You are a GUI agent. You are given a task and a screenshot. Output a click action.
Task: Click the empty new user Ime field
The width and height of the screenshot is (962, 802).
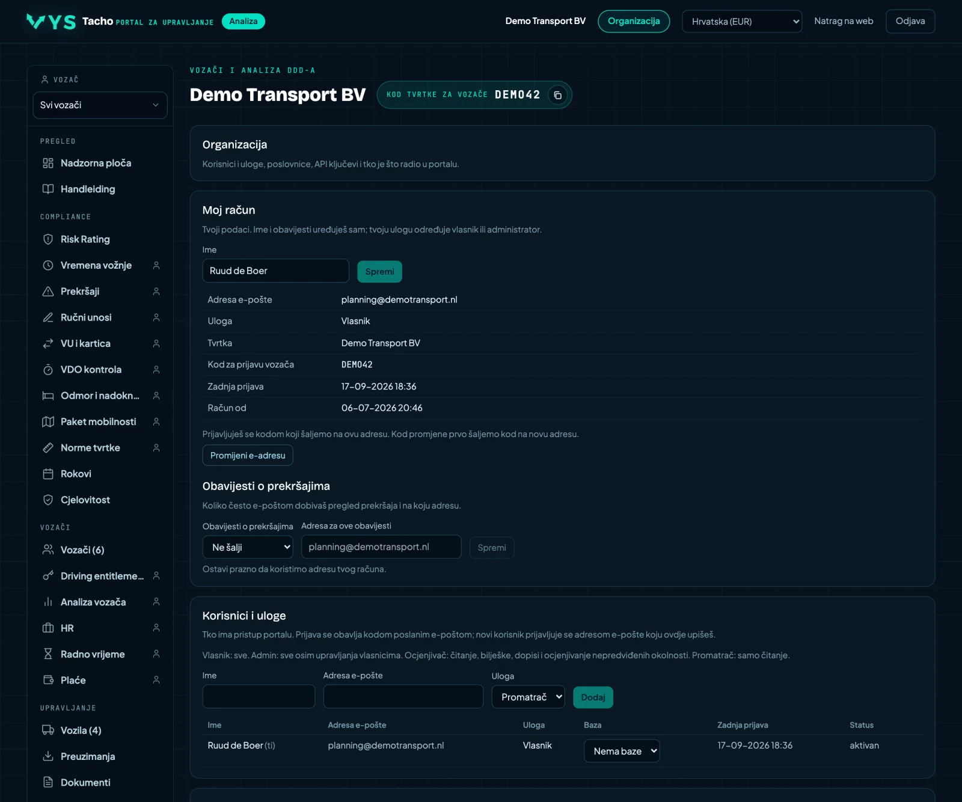point(259,696)
